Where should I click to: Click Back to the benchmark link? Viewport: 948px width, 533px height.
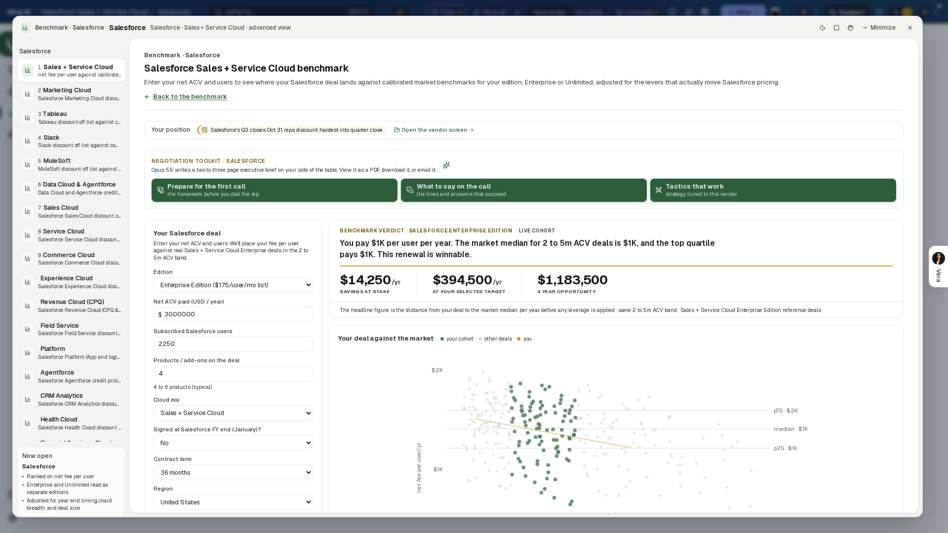click(x=190, y=97)
